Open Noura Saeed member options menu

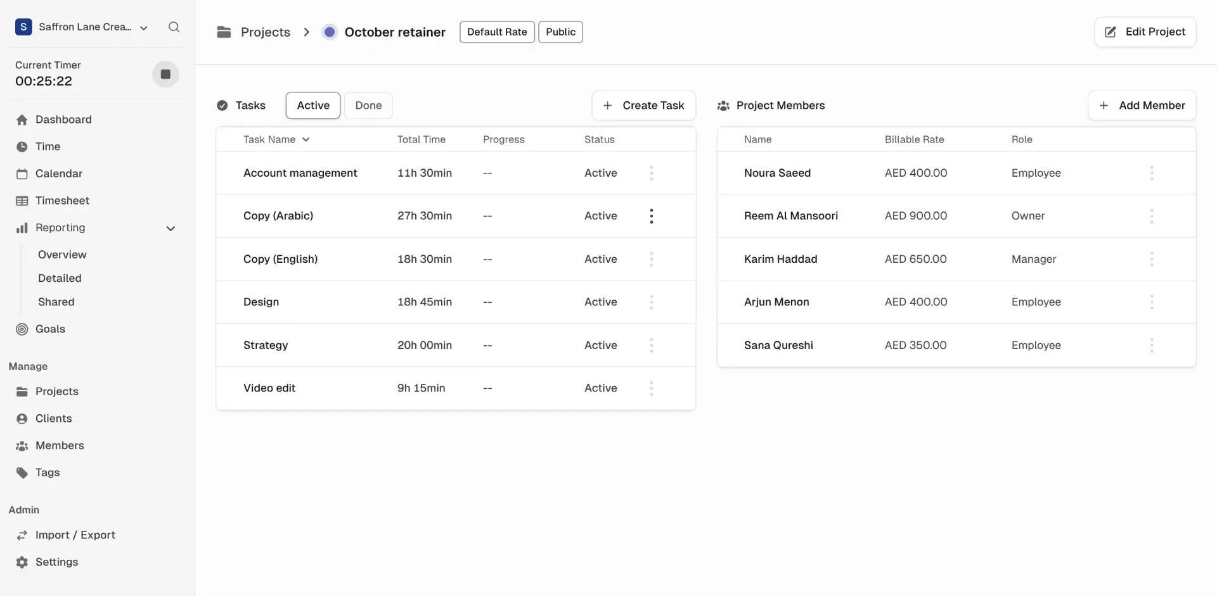click(x=1152, y=173)
